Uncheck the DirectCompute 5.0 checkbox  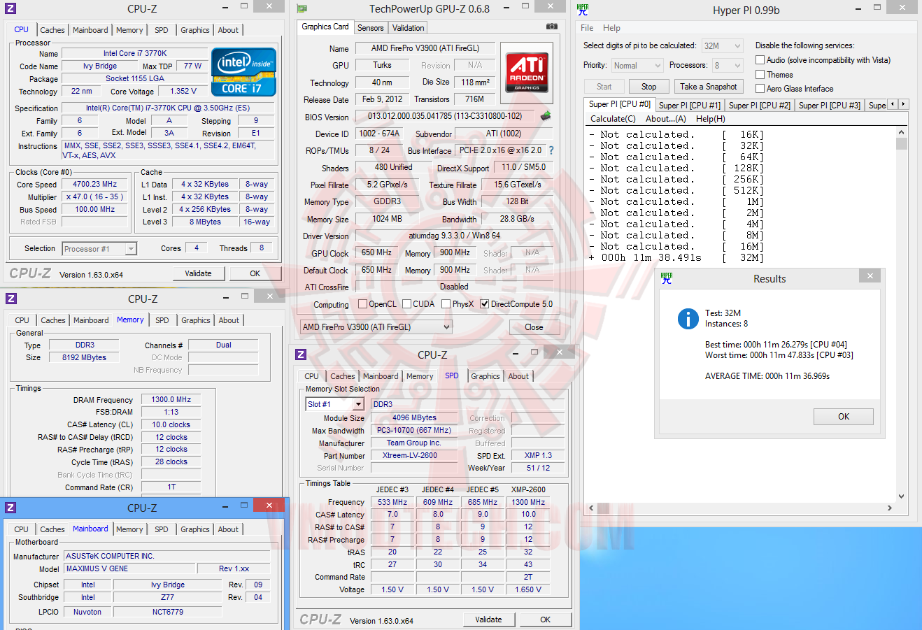pyautogui.click(x=485, y=304)
